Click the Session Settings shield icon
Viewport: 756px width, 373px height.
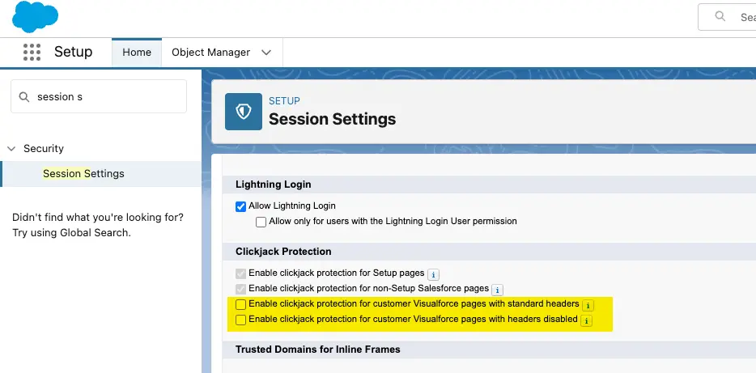tap(243, 112)
